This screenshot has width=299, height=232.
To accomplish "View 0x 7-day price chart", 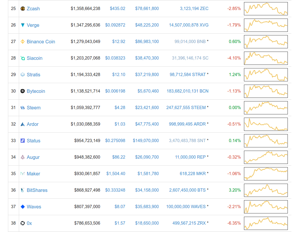I will tap(266, 223).
